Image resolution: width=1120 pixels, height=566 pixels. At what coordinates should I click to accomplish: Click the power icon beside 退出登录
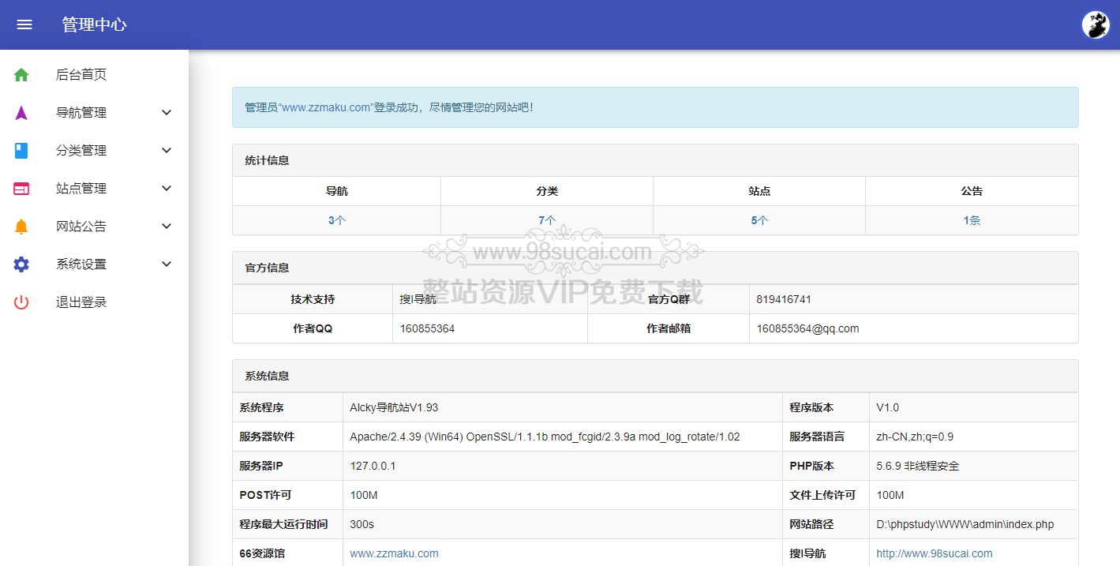(21, 302)
